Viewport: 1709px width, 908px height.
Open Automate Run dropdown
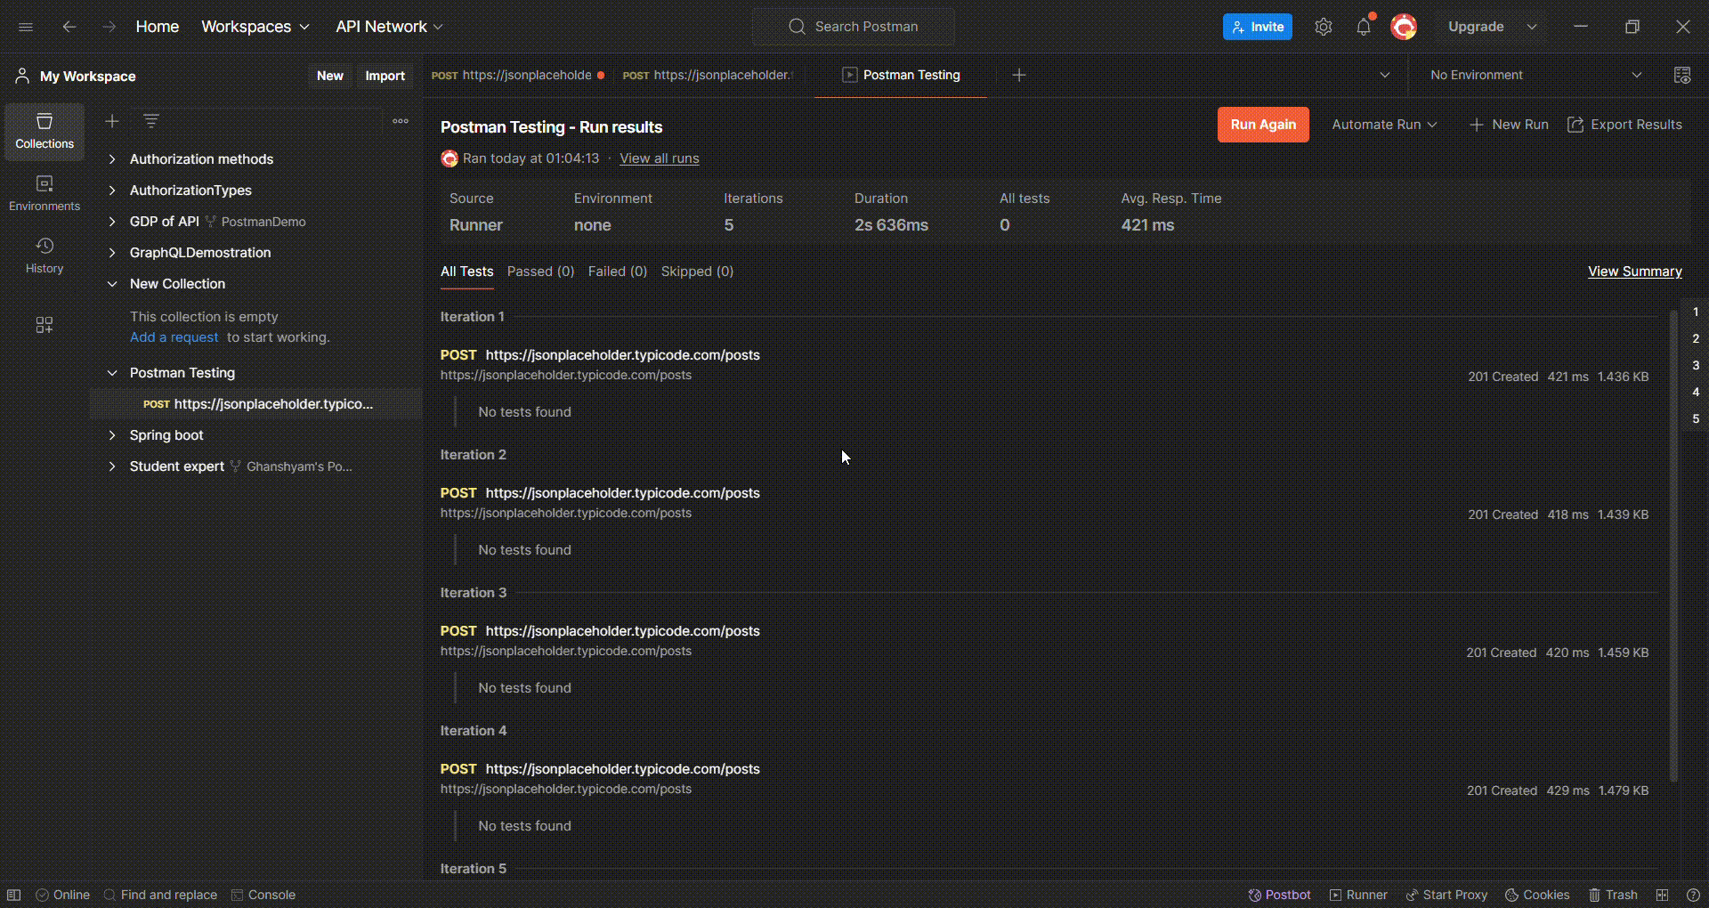click(1384, 125)
